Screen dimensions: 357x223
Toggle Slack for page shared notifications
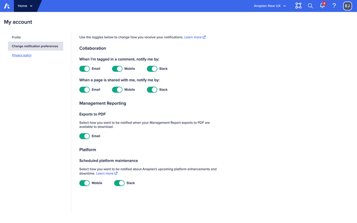(x=152, y=90)
